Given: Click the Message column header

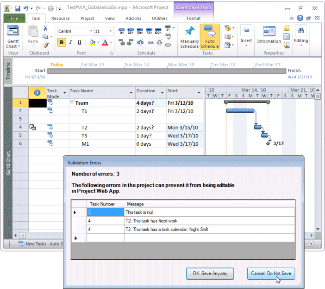Looking at the screenshot, I should [x=210, y=204].
